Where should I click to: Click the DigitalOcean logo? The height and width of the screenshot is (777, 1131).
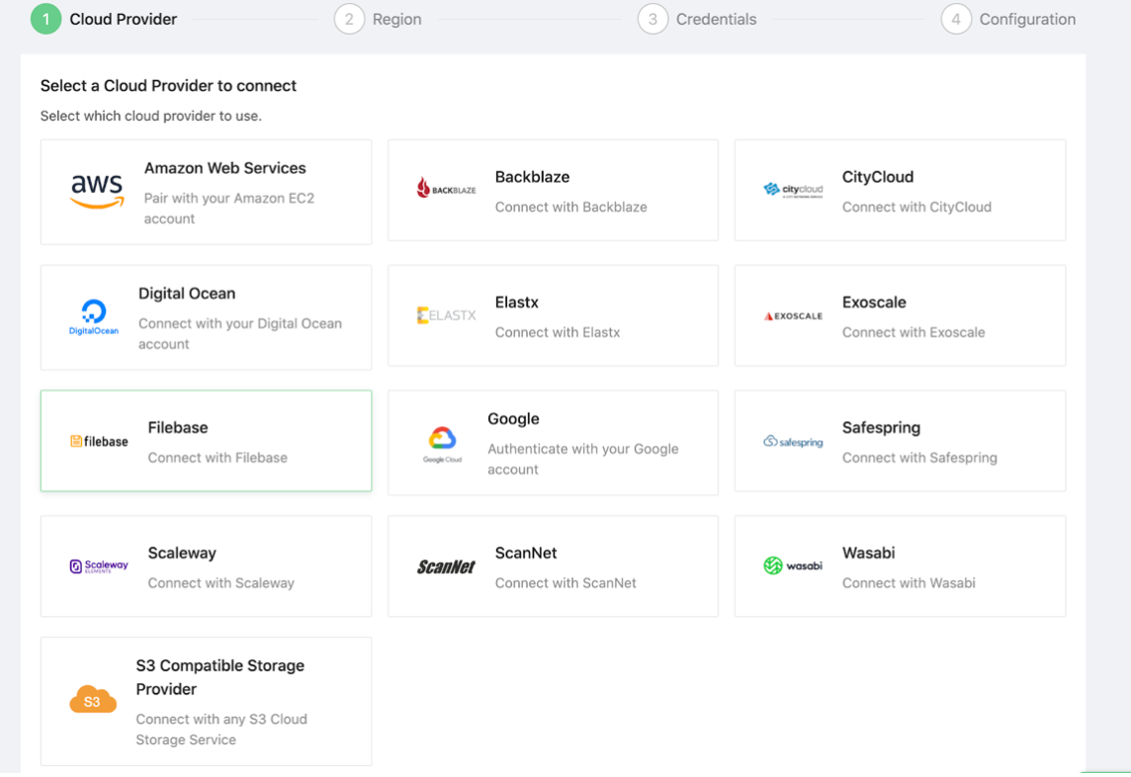(x=94, y=317)
